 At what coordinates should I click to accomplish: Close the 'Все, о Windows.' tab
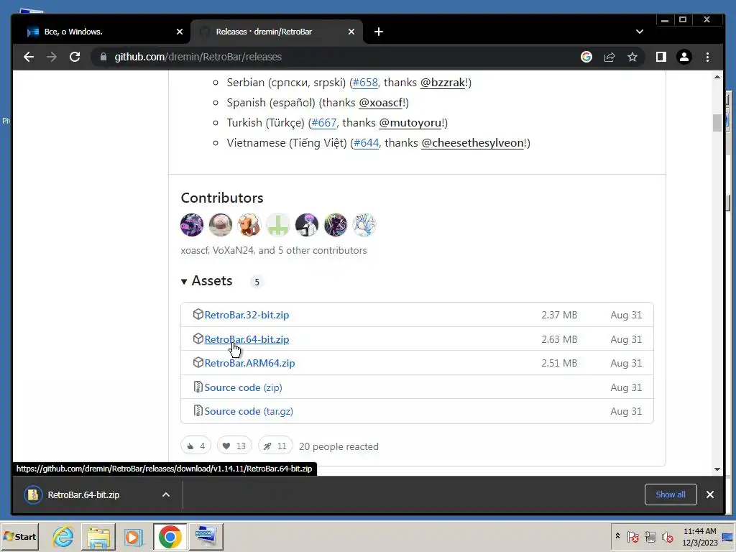pyautogui.click(x=179, y=32)
